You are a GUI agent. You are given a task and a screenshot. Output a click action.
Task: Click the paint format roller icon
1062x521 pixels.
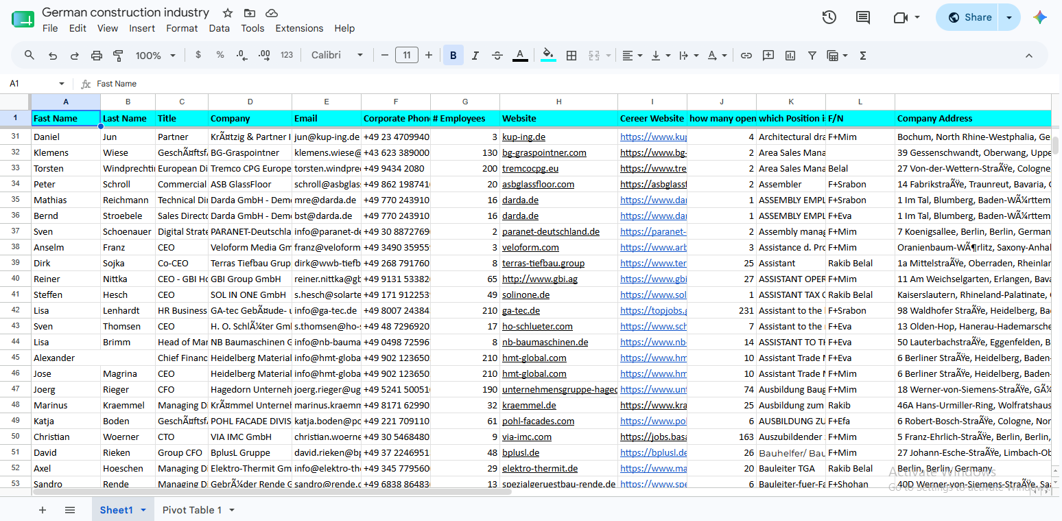[x=118, y=56]
